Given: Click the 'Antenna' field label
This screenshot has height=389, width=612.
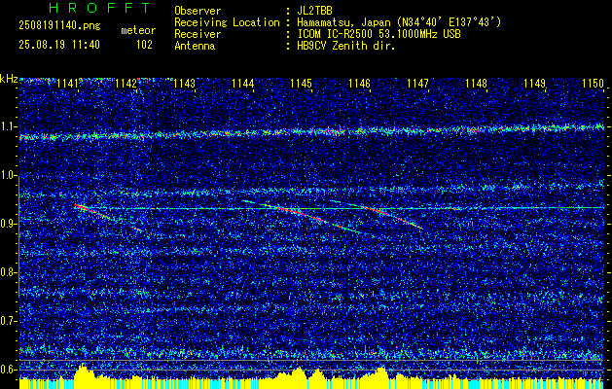Looking at the screenshot, I should pyautogui.click(x=195, y=46).
